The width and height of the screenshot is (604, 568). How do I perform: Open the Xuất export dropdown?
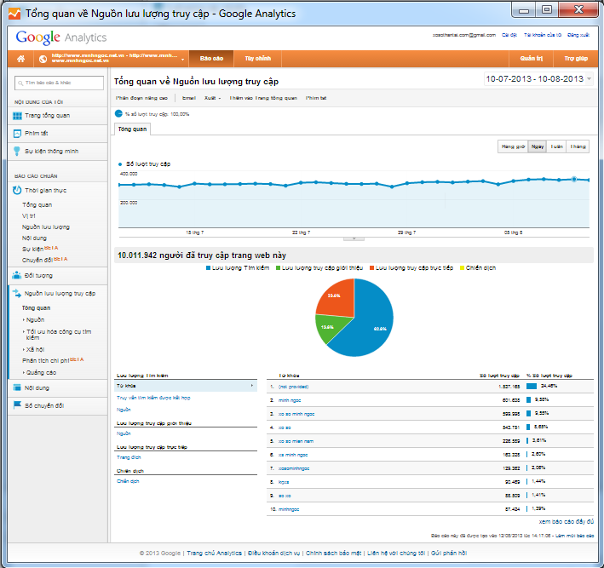(x=213, y=98)
